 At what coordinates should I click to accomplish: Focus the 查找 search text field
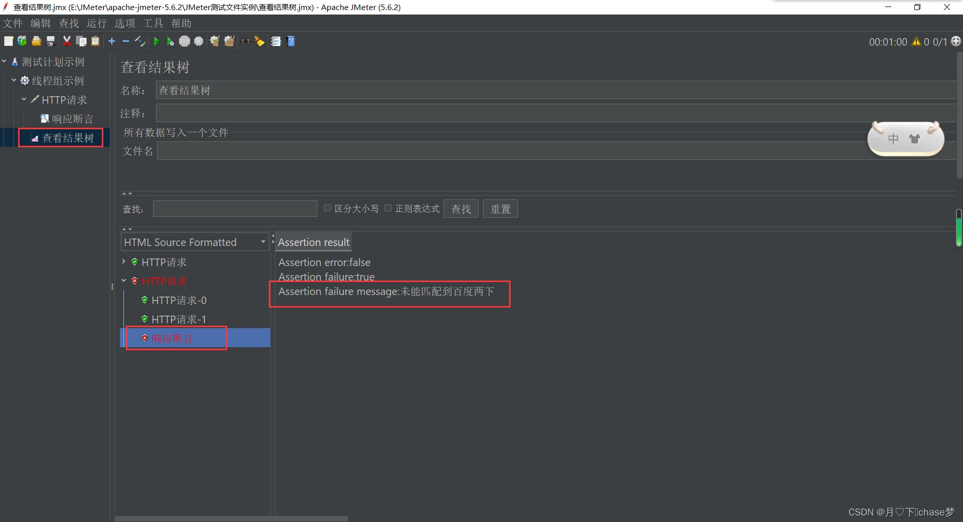(235, 209)
